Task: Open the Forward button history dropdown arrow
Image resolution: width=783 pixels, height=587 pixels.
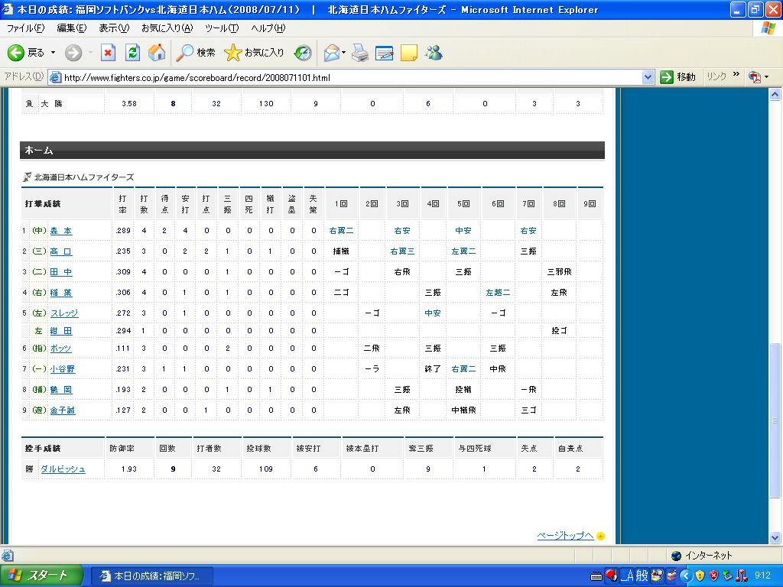Action: tap(90, 53)
